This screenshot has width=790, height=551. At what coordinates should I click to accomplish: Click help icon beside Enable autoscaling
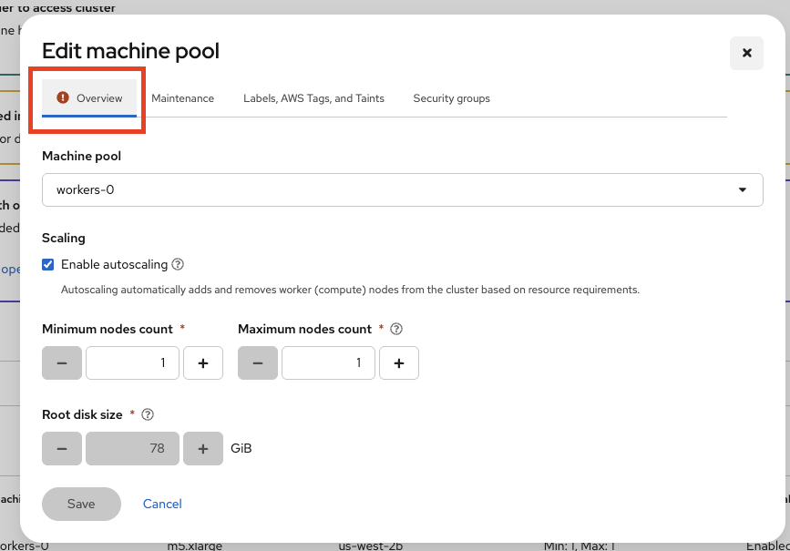coord(179,265)
